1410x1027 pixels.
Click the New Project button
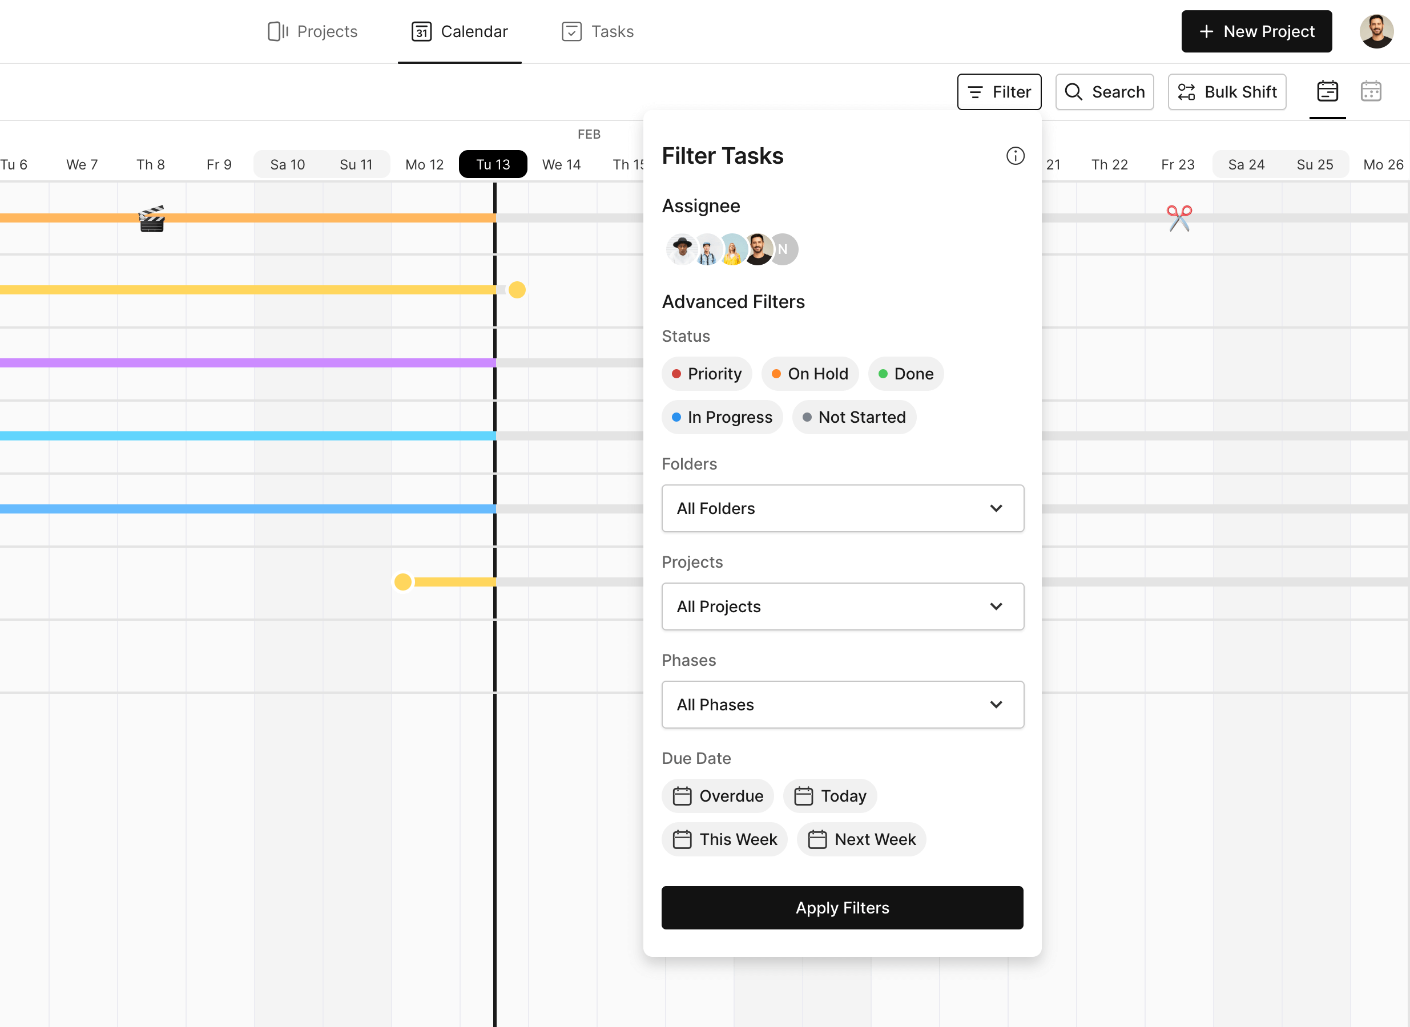[x=1256, y=31]
